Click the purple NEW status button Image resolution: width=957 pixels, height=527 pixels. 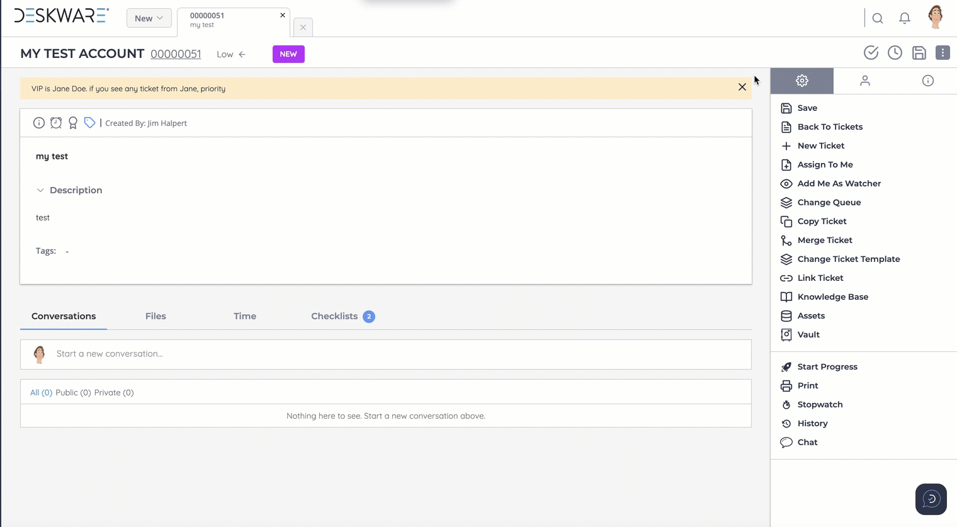click(x=288, y=54)
